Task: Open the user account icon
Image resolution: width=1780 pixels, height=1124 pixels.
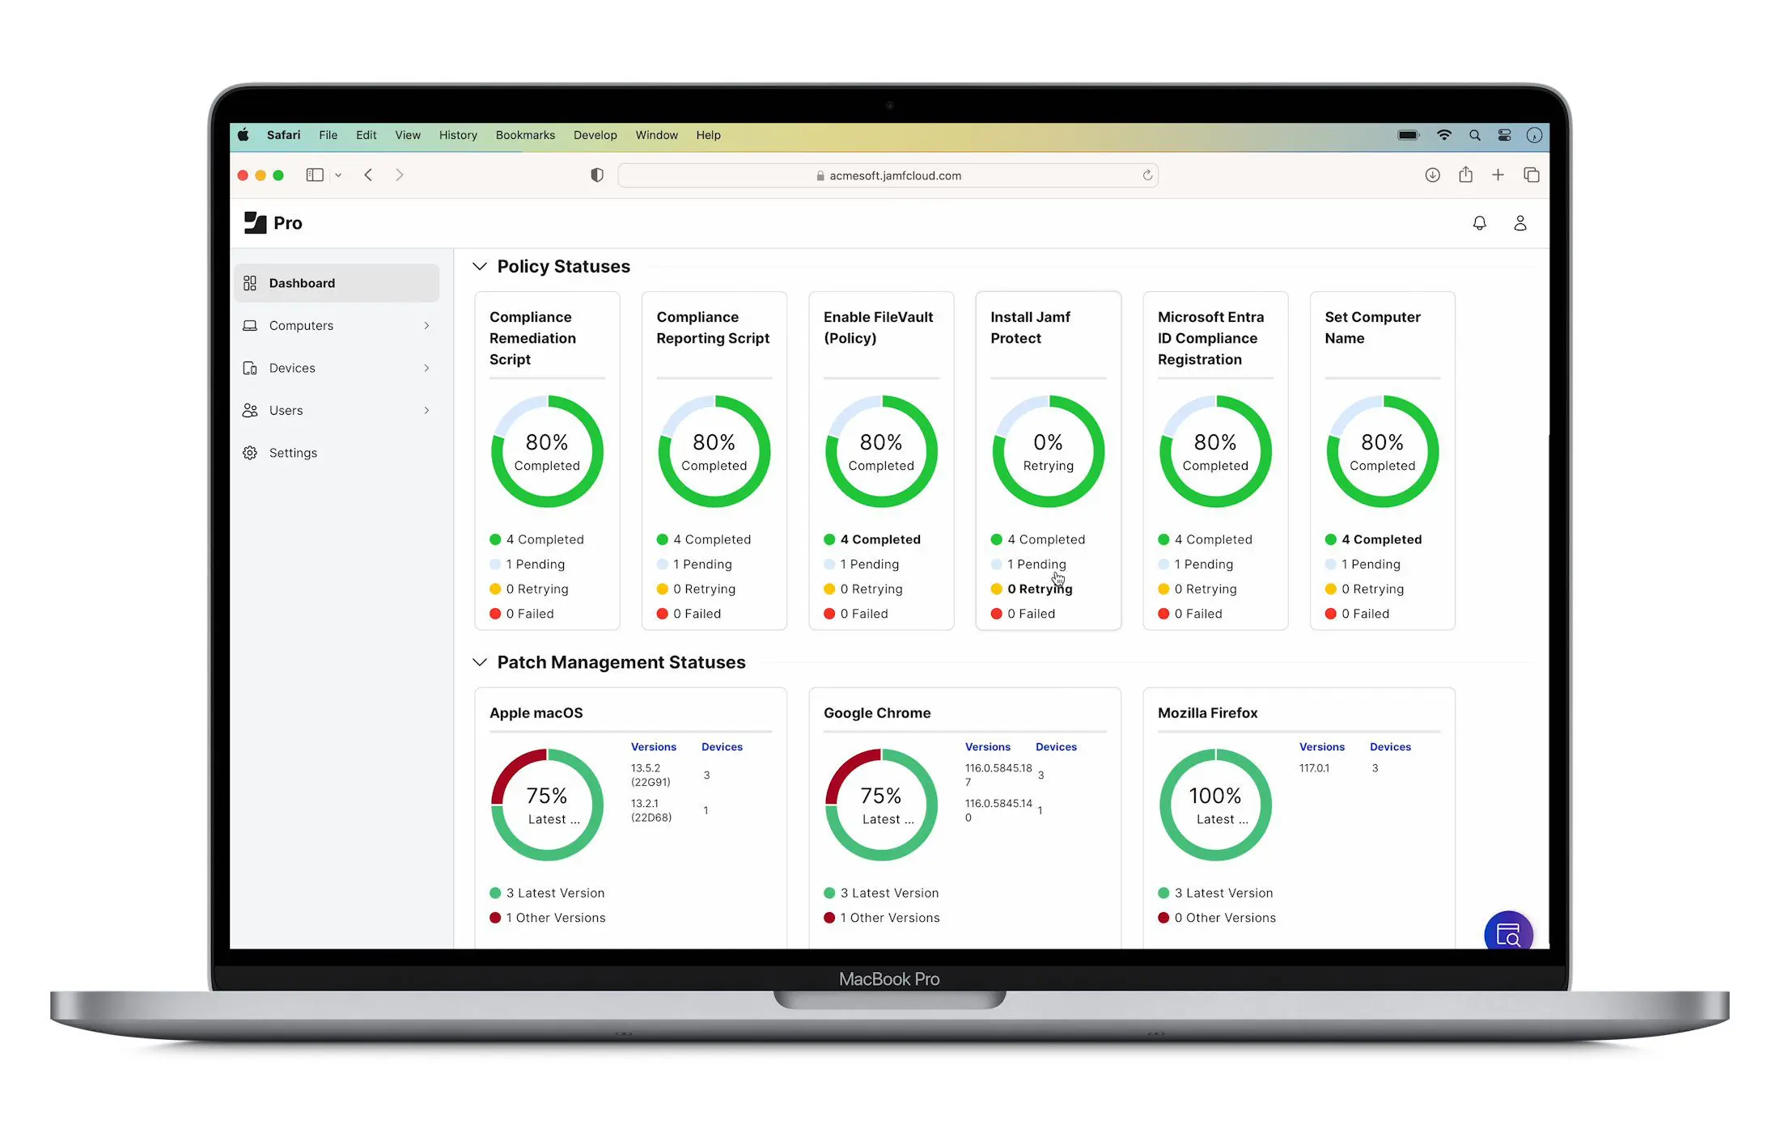Action: point(1520,223)
